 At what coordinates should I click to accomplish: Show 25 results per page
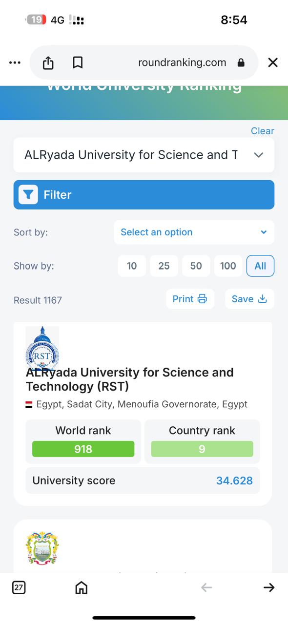click(x=164, y=266)
